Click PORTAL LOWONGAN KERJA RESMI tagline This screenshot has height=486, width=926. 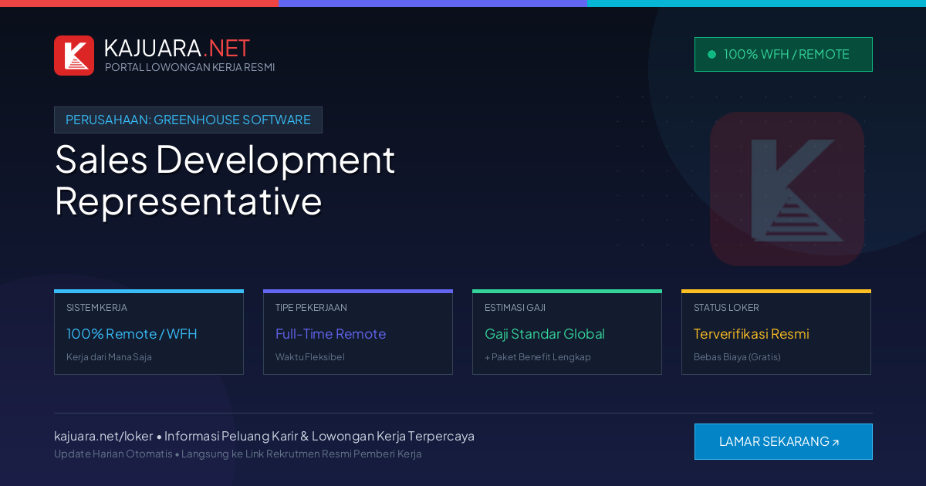pyautogui.click(x=190, y=67)
